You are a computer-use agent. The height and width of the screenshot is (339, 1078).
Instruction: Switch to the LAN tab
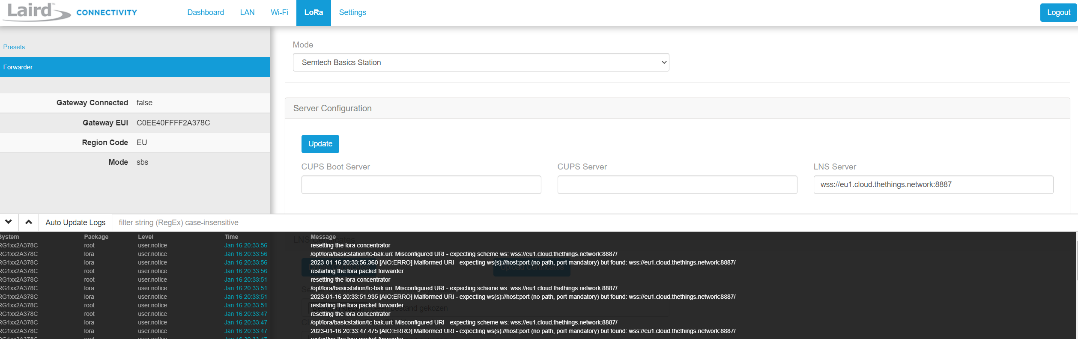pos(247,12)
